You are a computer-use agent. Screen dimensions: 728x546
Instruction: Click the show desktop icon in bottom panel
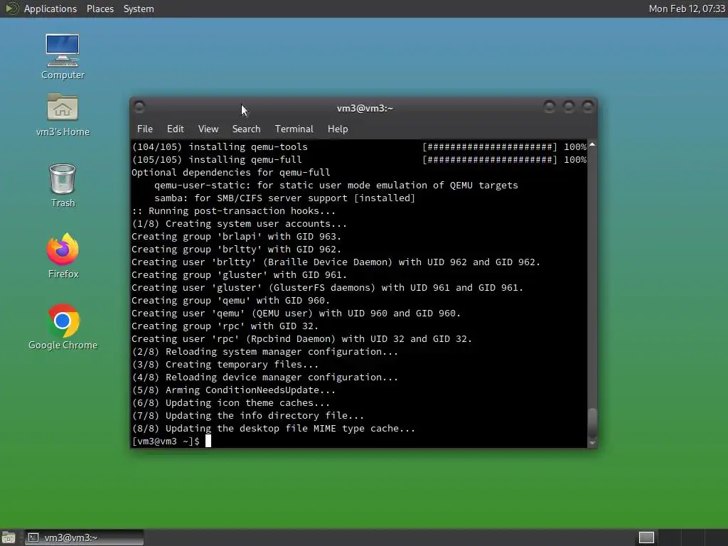point(9,537)
